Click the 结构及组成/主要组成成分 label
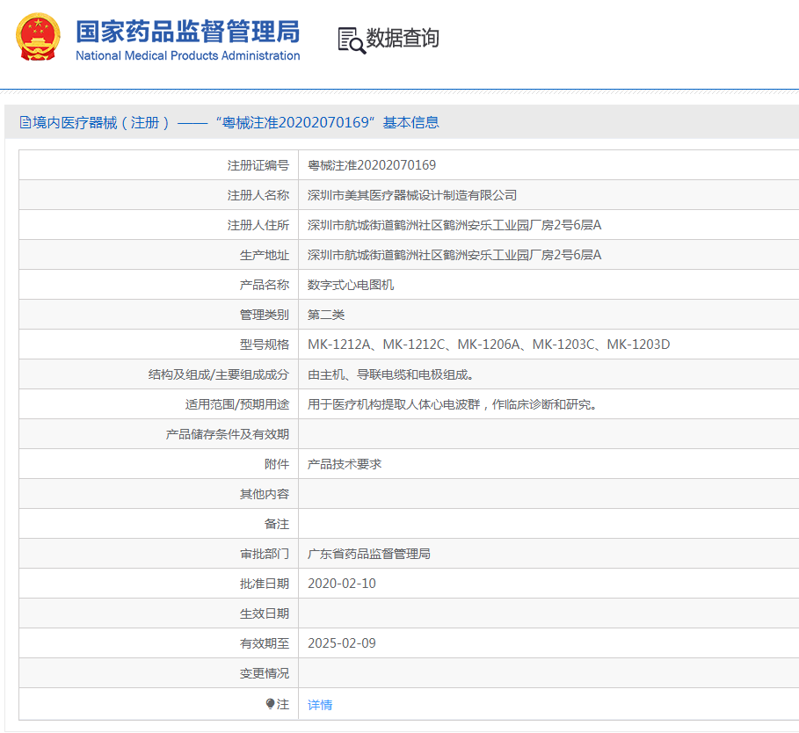This screenshot has height=733, width=799. [x=219, y=374]
